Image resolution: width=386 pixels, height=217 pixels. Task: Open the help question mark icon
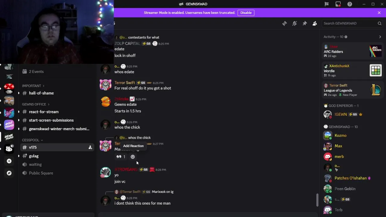pyautogui.click(x=350, y=4)
